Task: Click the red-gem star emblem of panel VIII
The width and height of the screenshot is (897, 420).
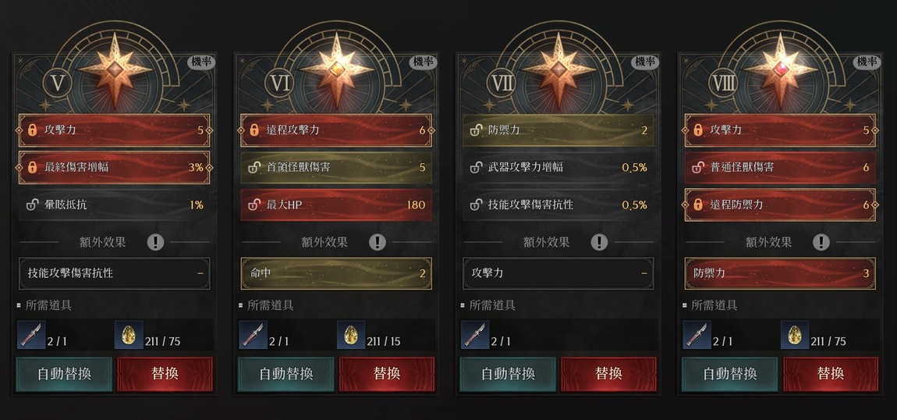Action: pos(781,69)
